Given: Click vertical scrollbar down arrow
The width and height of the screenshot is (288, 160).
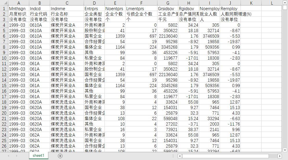Looking at the screenshot, I should tap(285, 150).
